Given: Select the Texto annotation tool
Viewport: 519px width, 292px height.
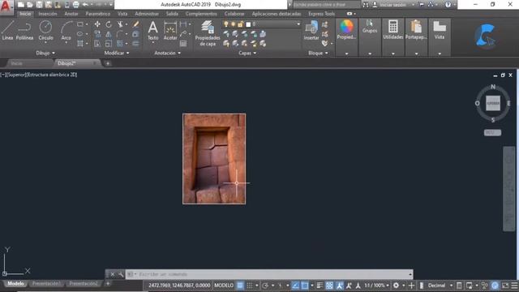Looking at the screenshot, I should (153, 31).
